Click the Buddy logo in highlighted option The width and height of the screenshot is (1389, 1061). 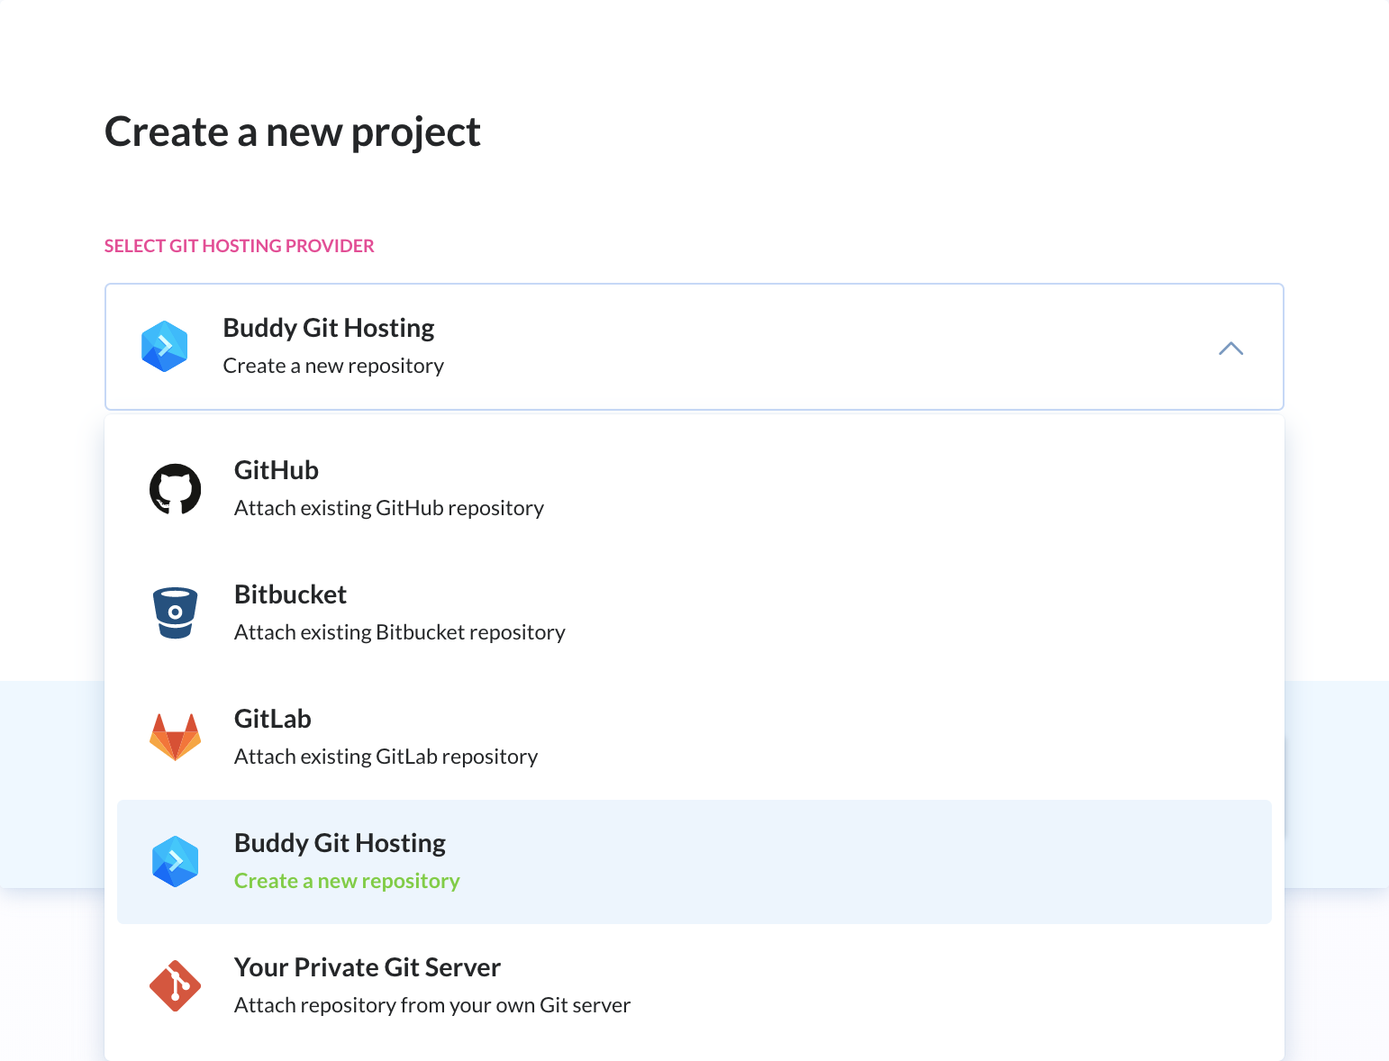176,862
